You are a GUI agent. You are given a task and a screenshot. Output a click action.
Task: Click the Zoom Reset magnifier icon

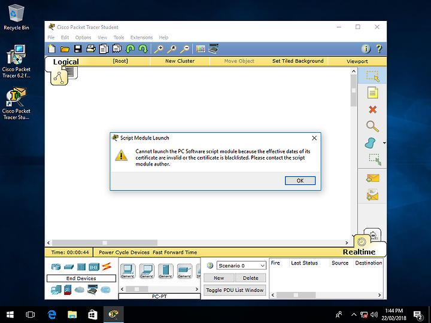(x=172, y=49)
